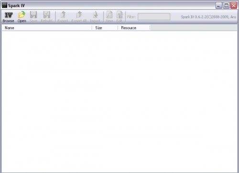The image size is (239, 173).
Task: Sort the list by Size column header
Action: [x=105, y=28]
